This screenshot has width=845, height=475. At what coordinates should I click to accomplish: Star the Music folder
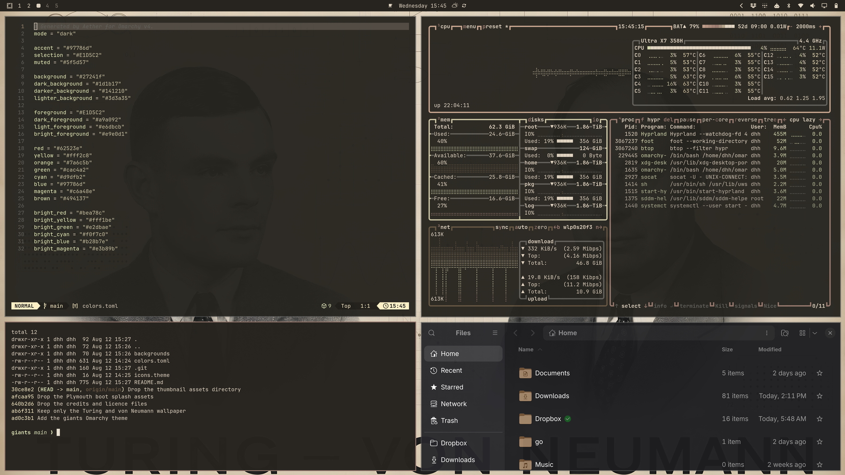coord(820,465)
